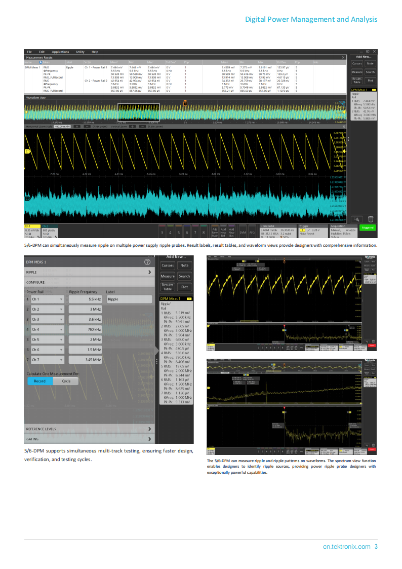Open the Ch 1 channel badge
The image size is (402, 569).
click(32, 231)
